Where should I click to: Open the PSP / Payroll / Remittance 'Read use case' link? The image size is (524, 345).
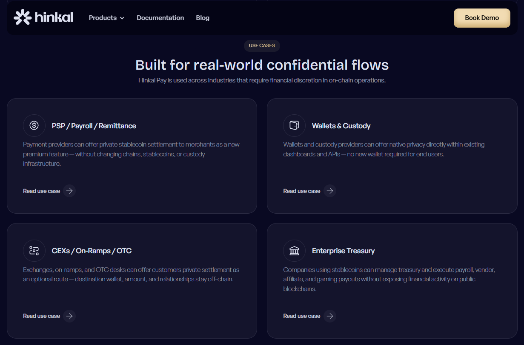coord(49,191)
